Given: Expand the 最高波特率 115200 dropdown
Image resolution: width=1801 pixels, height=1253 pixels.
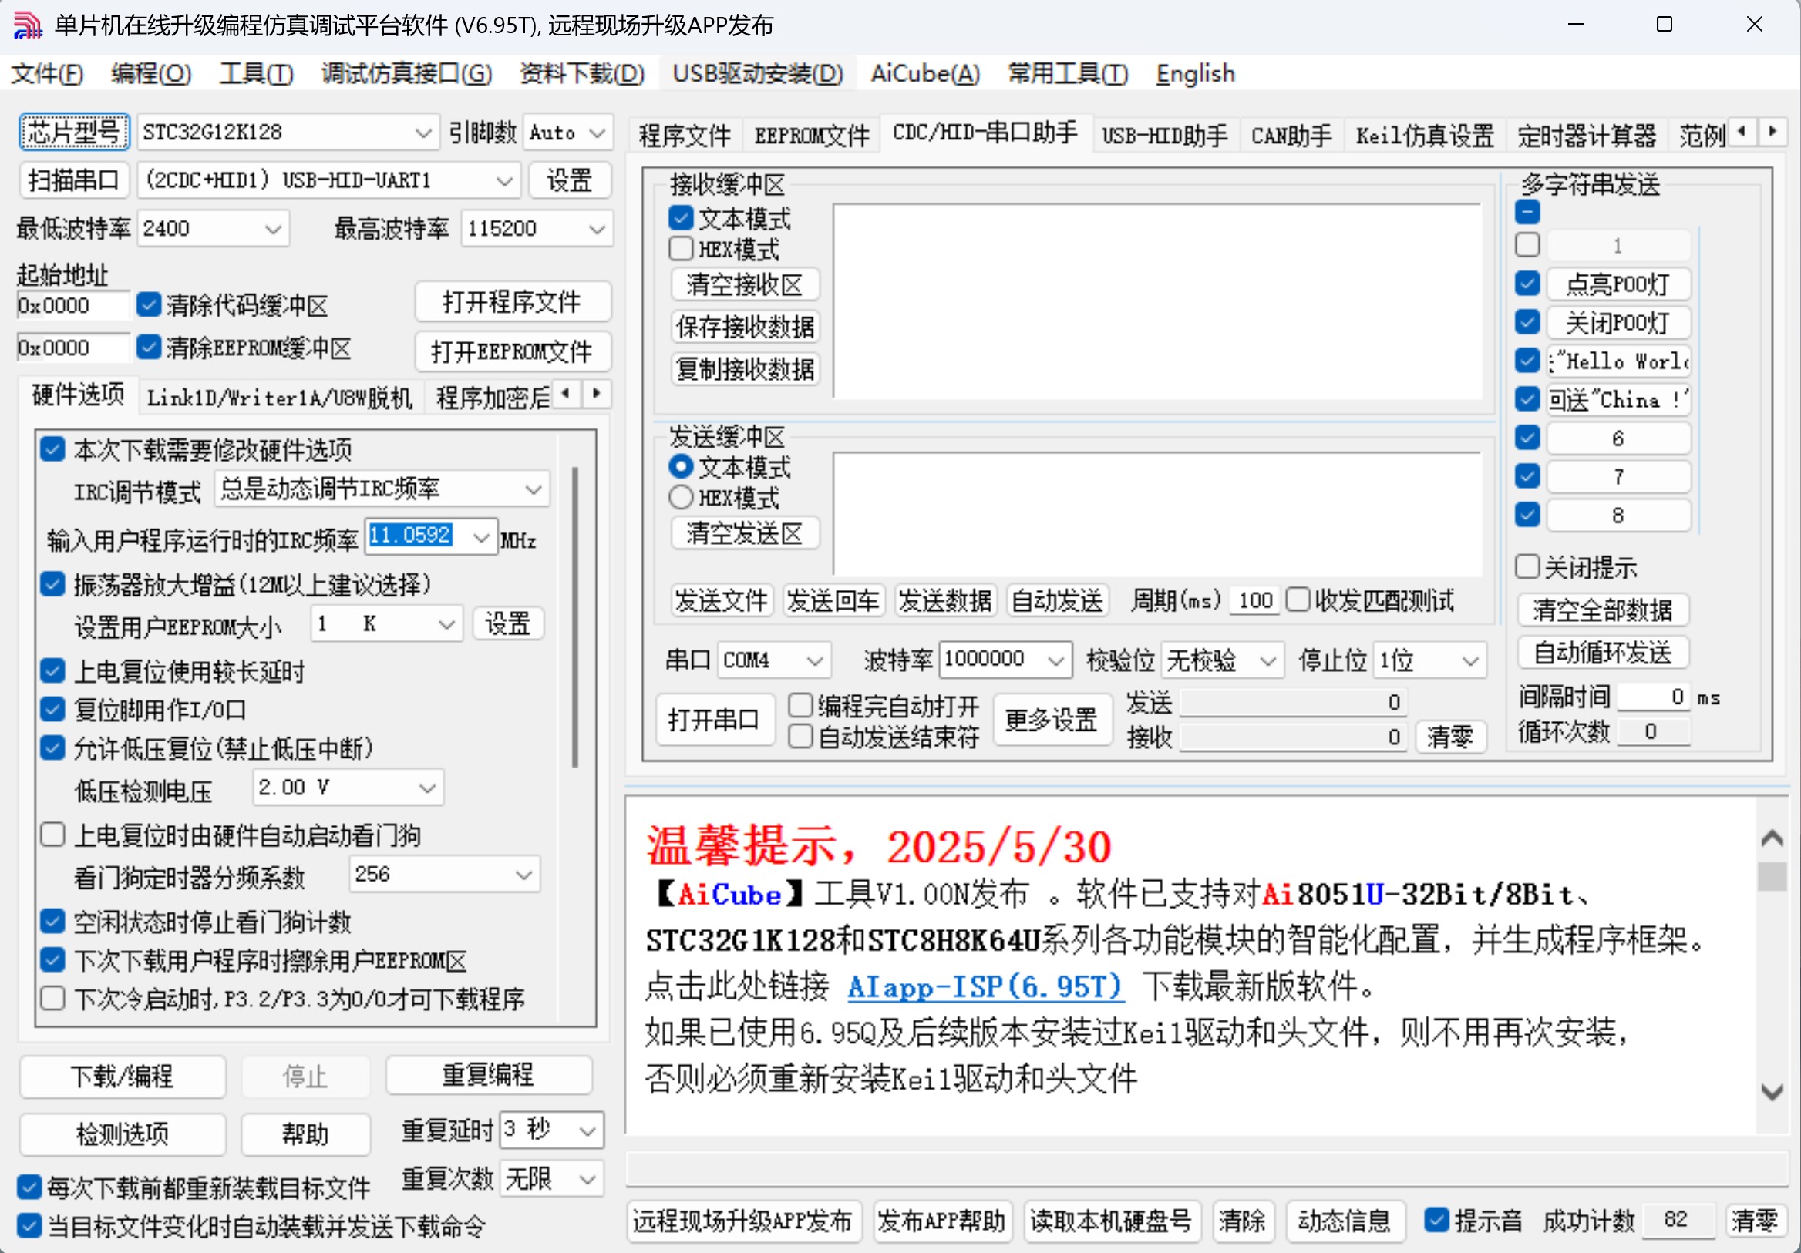Looking at the screenshot, I should pyautogui.click(x=597, y=229).
